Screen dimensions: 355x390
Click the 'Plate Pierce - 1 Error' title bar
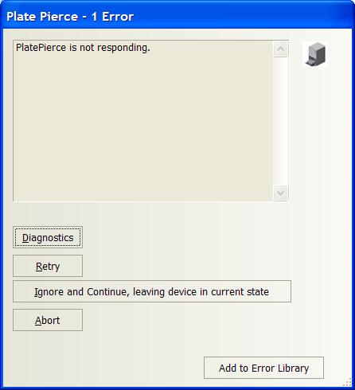(177, 17)
